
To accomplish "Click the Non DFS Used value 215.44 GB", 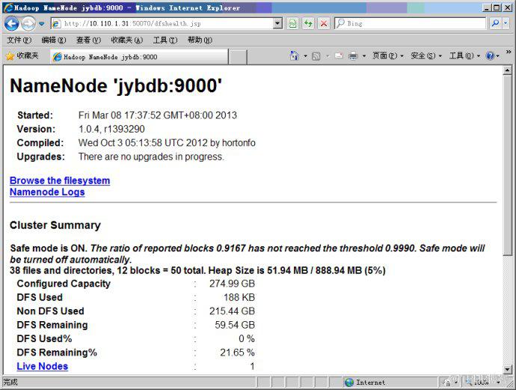I will (x=232, y=311).
